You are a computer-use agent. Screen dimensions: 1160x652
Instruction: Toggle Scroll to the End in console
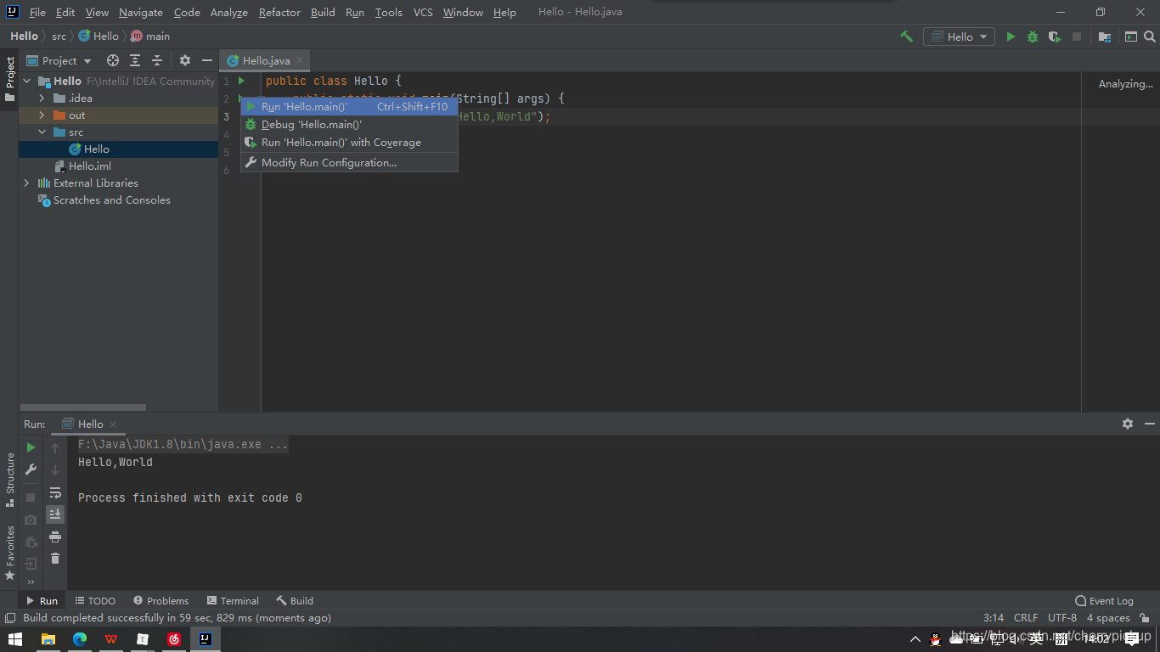coord(55,514)
